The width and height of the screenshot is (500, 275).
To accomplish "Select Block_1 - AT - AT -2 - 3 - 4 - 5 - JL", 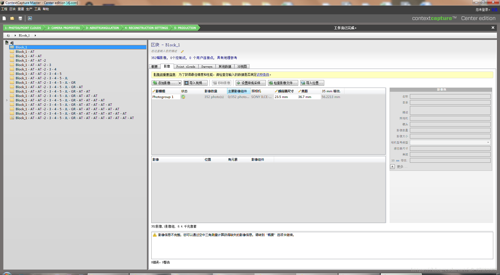I will tap(42, 78).
